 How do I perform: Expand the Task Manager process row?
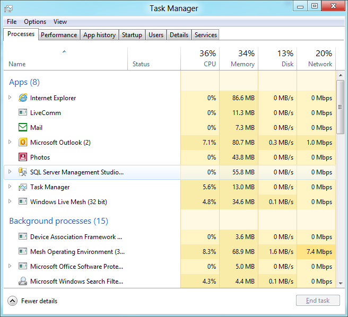pyautogui.click(x=10, y=187)
